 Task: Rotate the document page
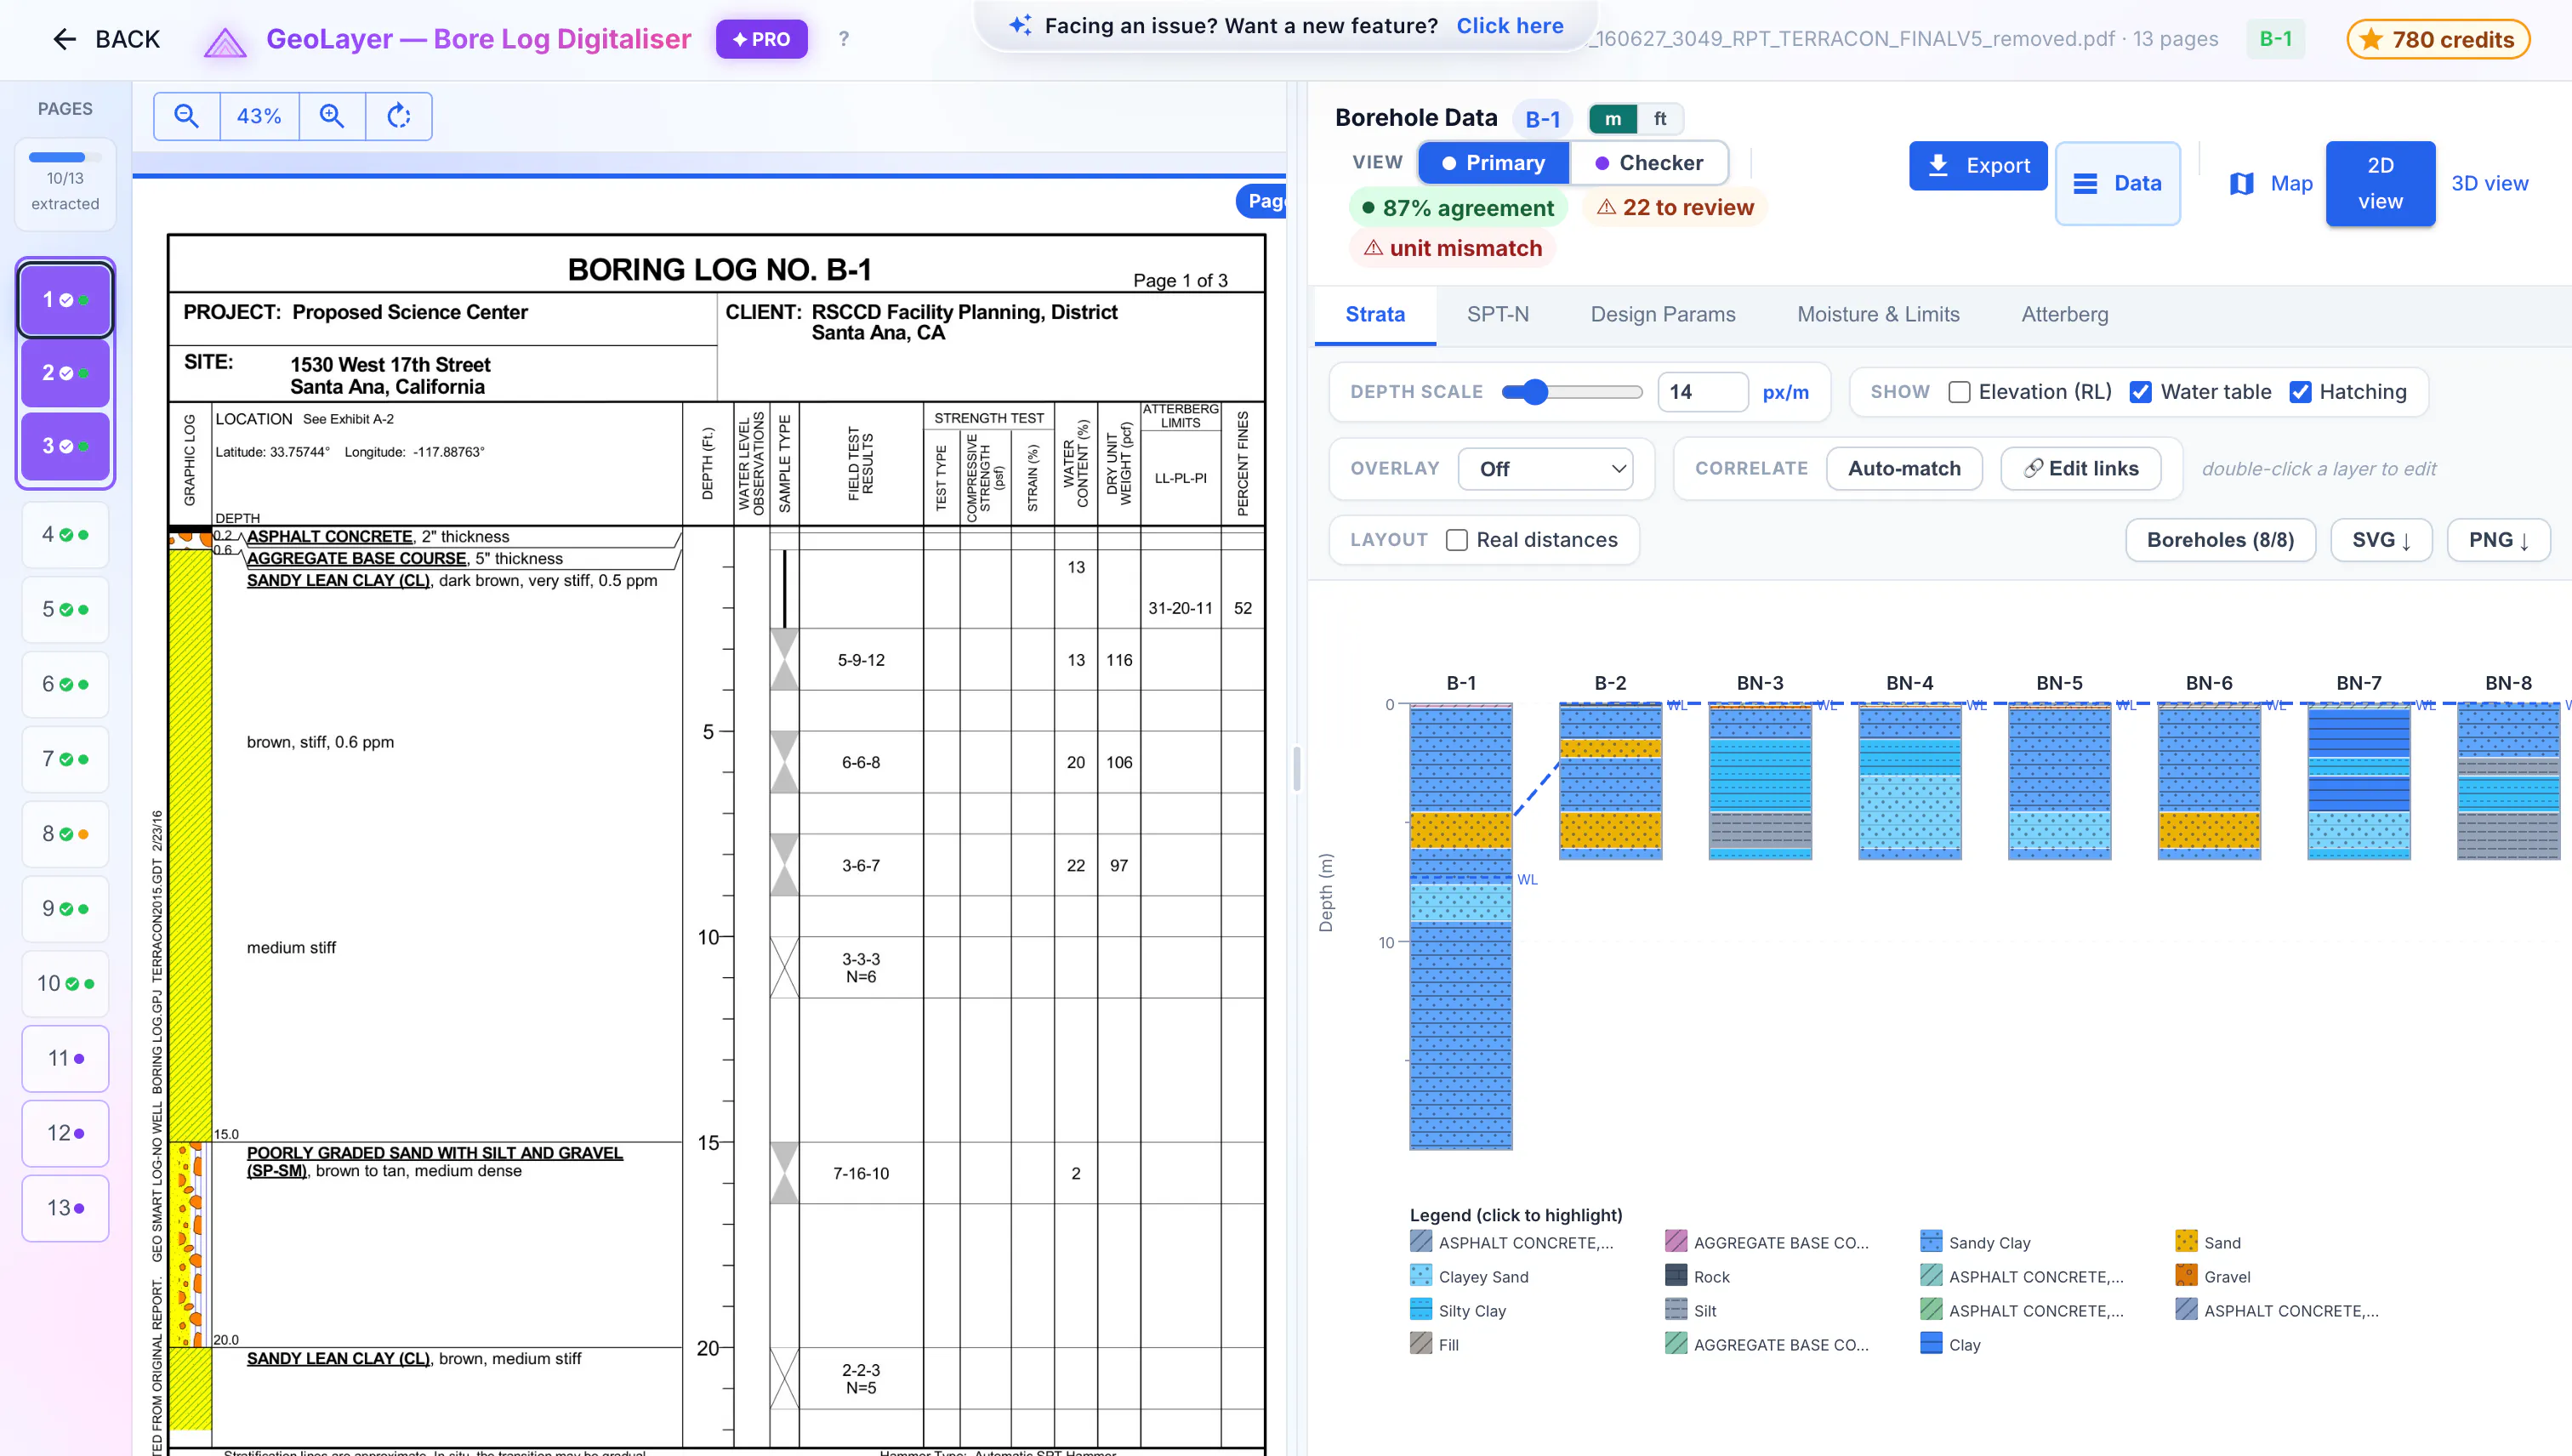tap(399, 116)
